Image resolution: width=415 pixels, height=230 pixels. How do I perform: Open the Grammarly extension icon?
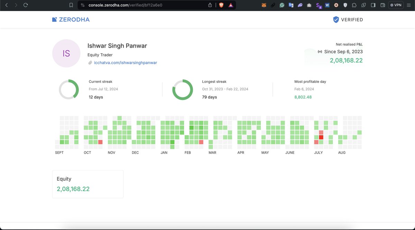pos(282,5)
